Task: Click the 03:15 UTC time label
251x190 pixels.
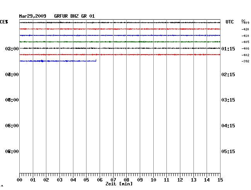Action: point(228,100)
